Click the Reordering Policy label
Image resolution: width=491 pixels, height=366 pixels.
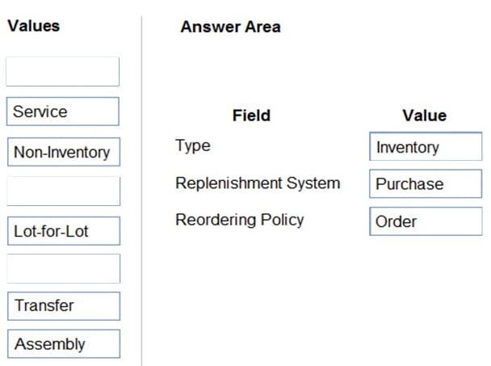(x=239, y=220)
